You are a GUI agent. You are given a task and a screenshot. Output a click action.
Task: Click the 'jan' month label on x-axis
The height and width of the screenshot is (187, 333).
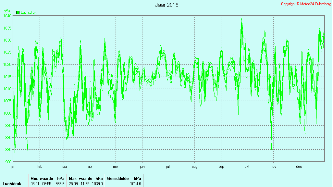click(13, 167)
